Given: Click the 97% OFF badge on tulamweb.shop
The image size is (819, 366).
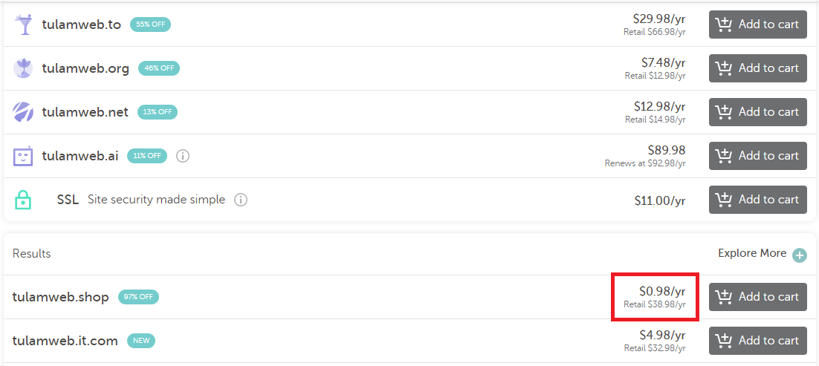Looking at the screenshot, I should tap(138, 297).
